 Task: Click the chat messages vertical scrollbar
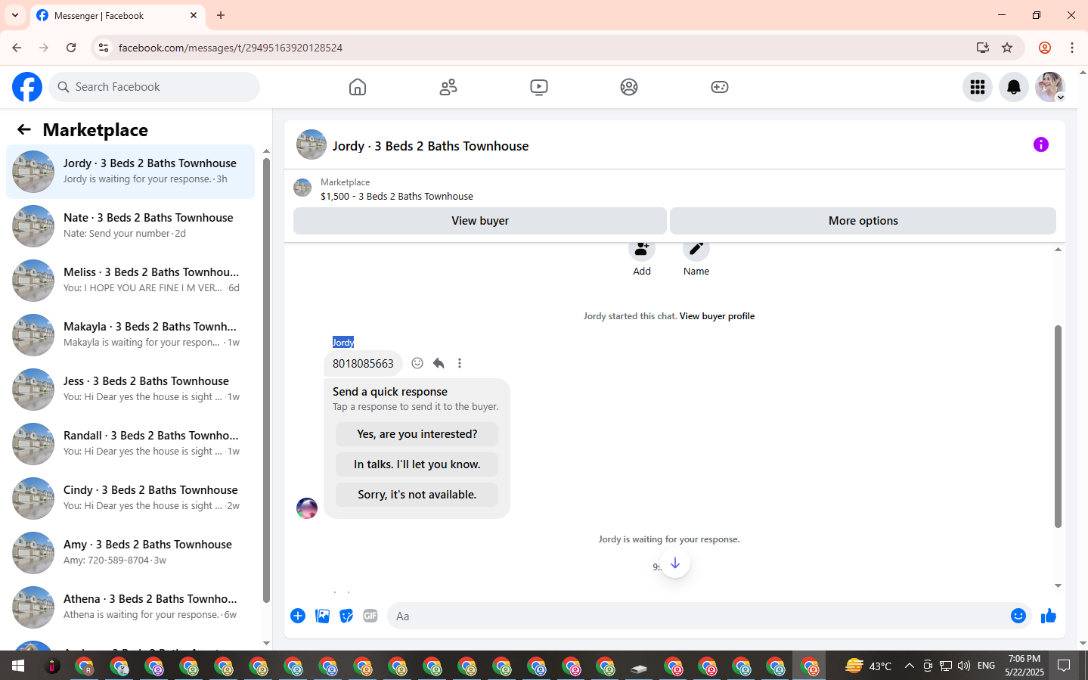pyautogui.click(x=1058, y=426)
